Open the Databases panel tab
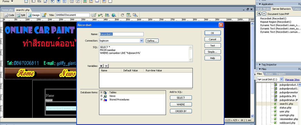 click(x=259, y=9)
